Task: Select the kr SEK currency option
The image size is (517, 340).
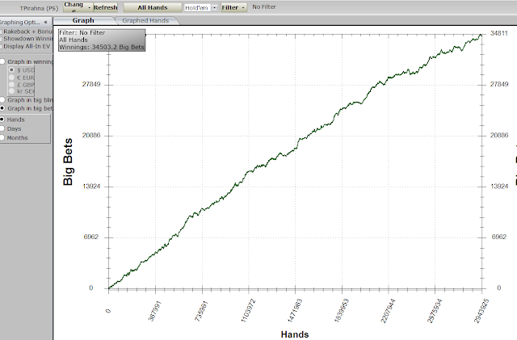Action: tap(11, 91)
